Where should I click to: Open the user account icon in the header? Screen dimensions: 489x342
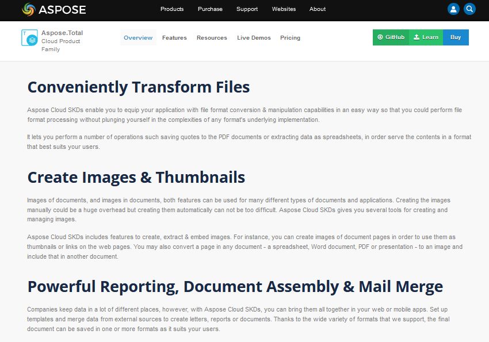(x=454, y=9)
